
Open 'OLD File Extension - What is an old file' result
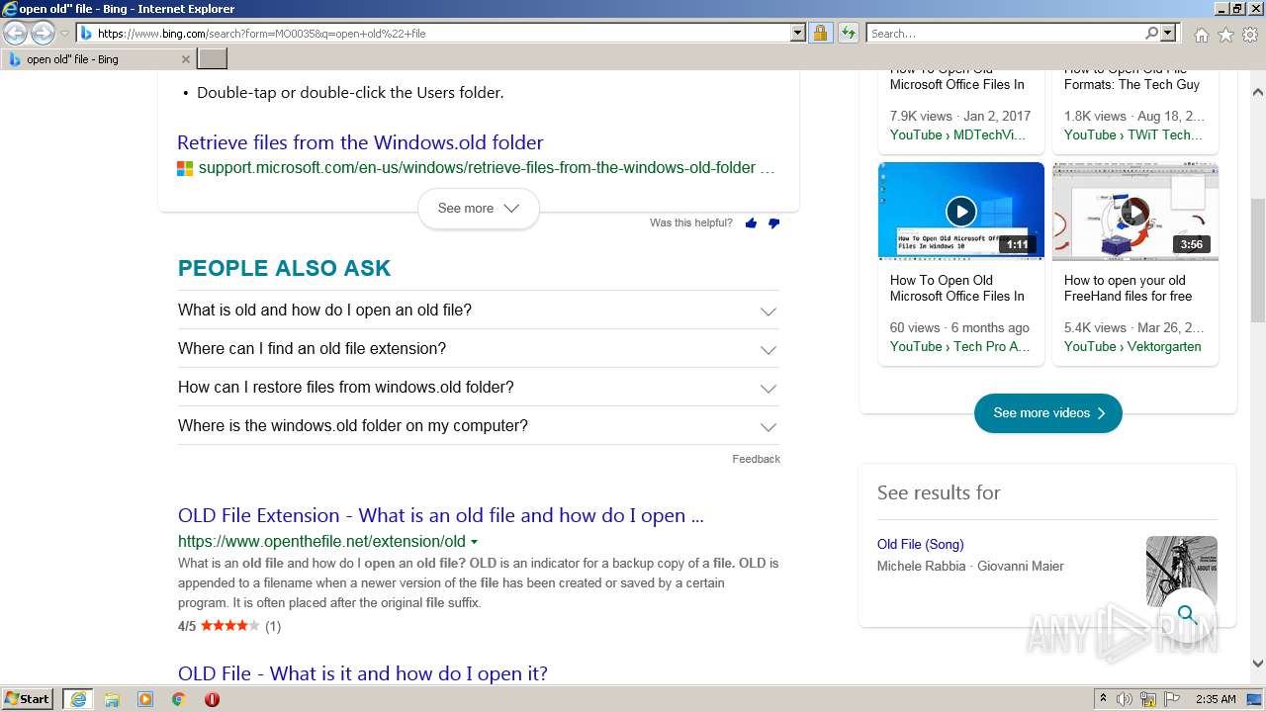(x=441, y=515)
